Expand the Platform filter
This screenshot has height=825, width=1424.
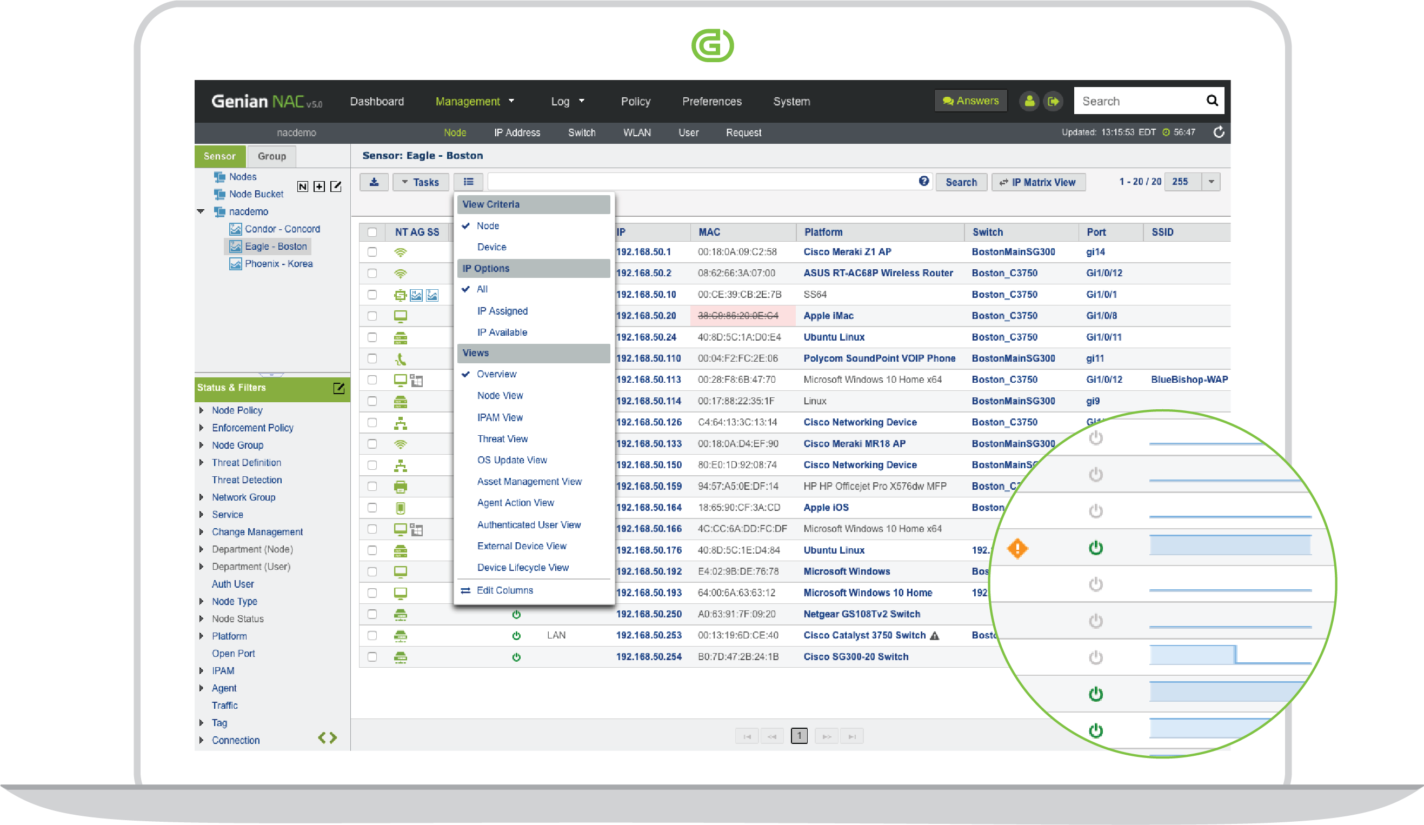[x=202, y=636]
